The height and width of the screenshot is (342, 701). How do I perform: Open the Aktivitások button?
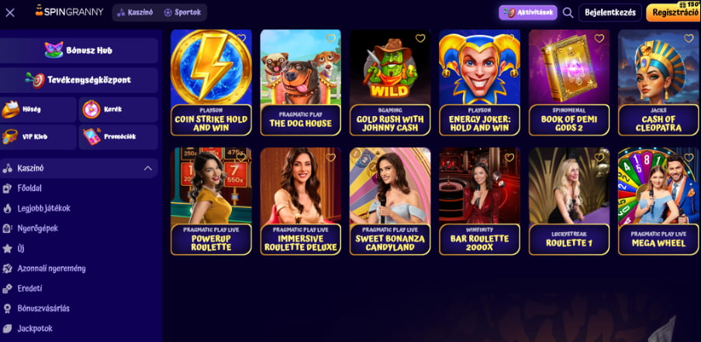click(x=528, y=12)
